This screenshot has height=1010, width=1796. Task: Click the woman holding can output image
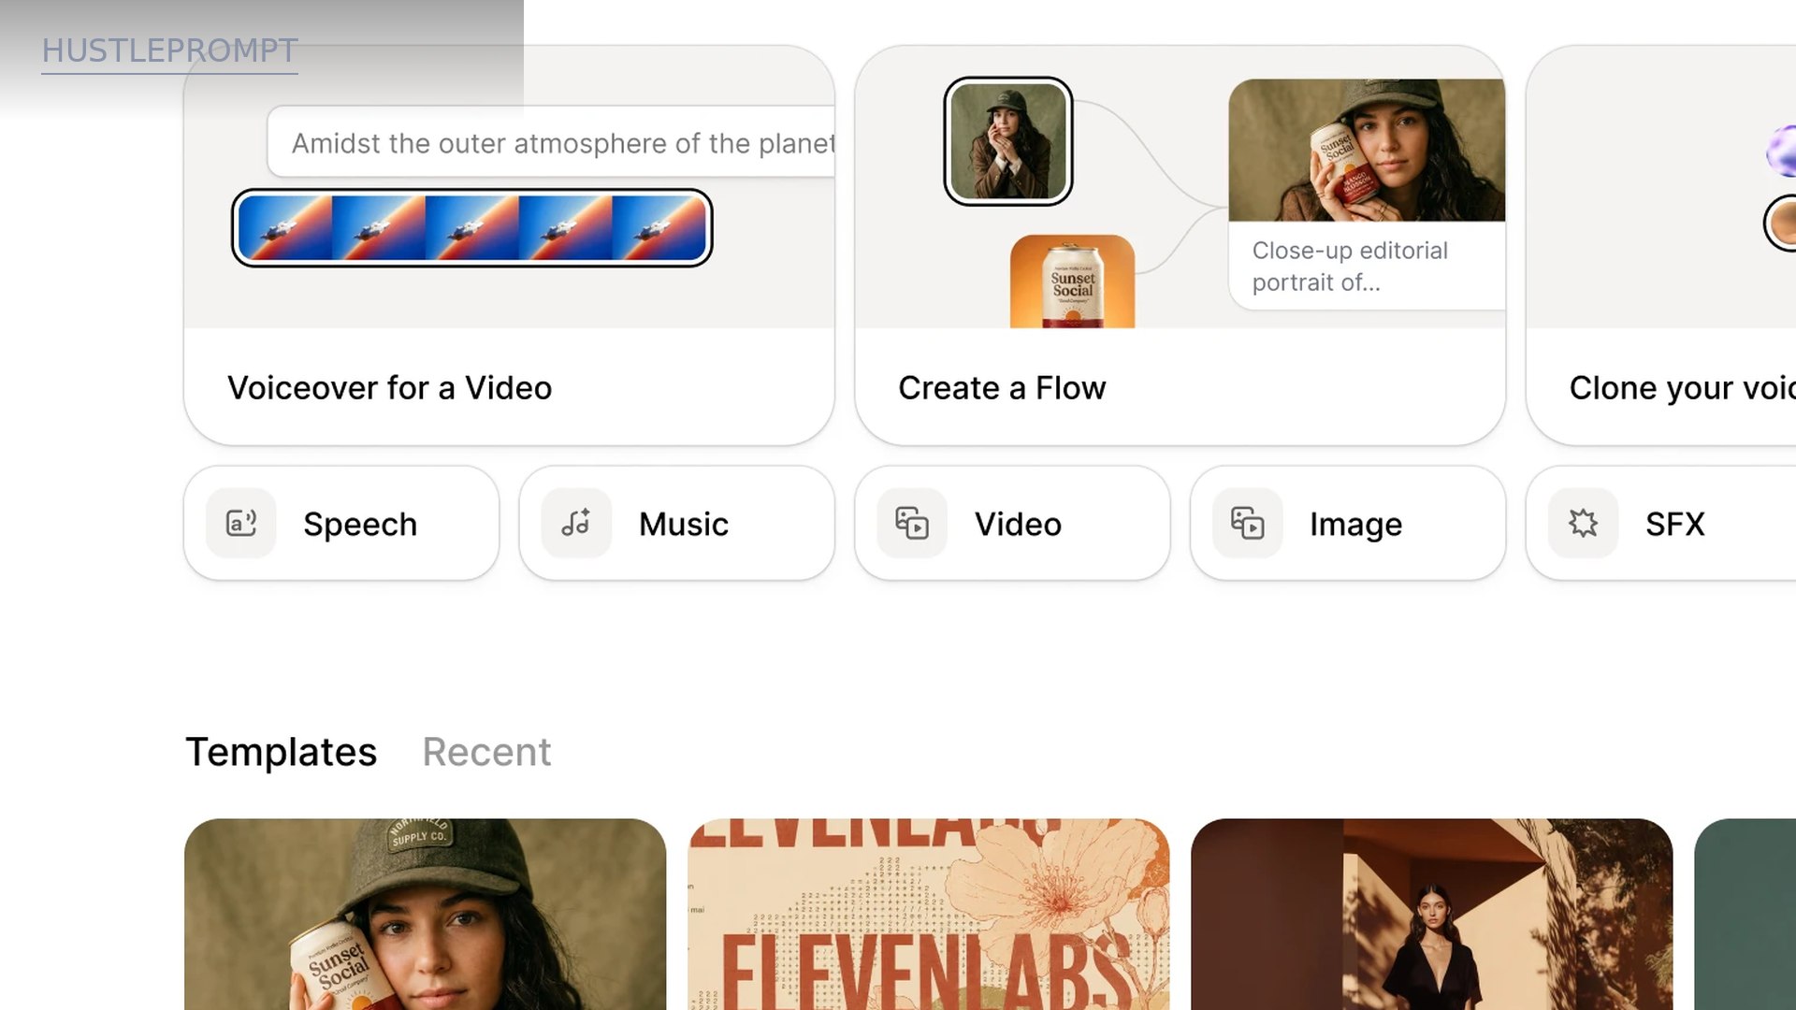(x=1367, y=150)
